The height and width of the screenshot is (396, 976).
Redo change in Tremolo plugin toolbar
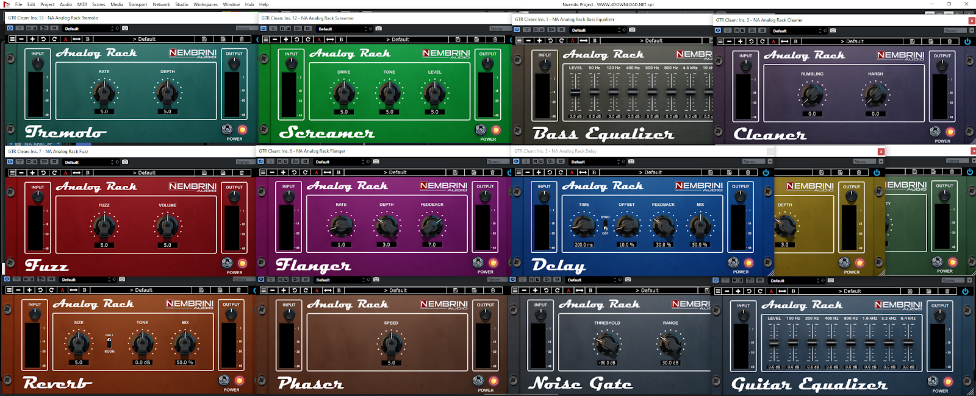click(54, 39)
